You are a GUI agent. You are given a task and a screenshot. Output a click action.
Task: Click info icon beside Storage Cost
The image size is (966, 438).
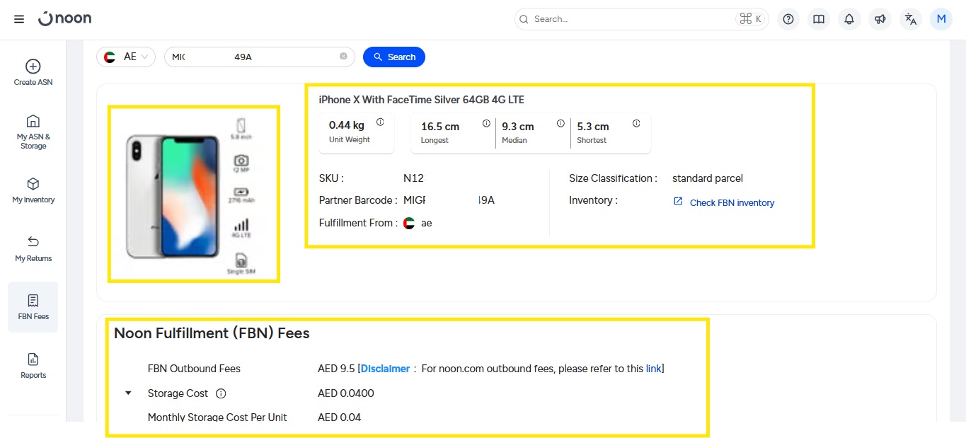point(221,393)
